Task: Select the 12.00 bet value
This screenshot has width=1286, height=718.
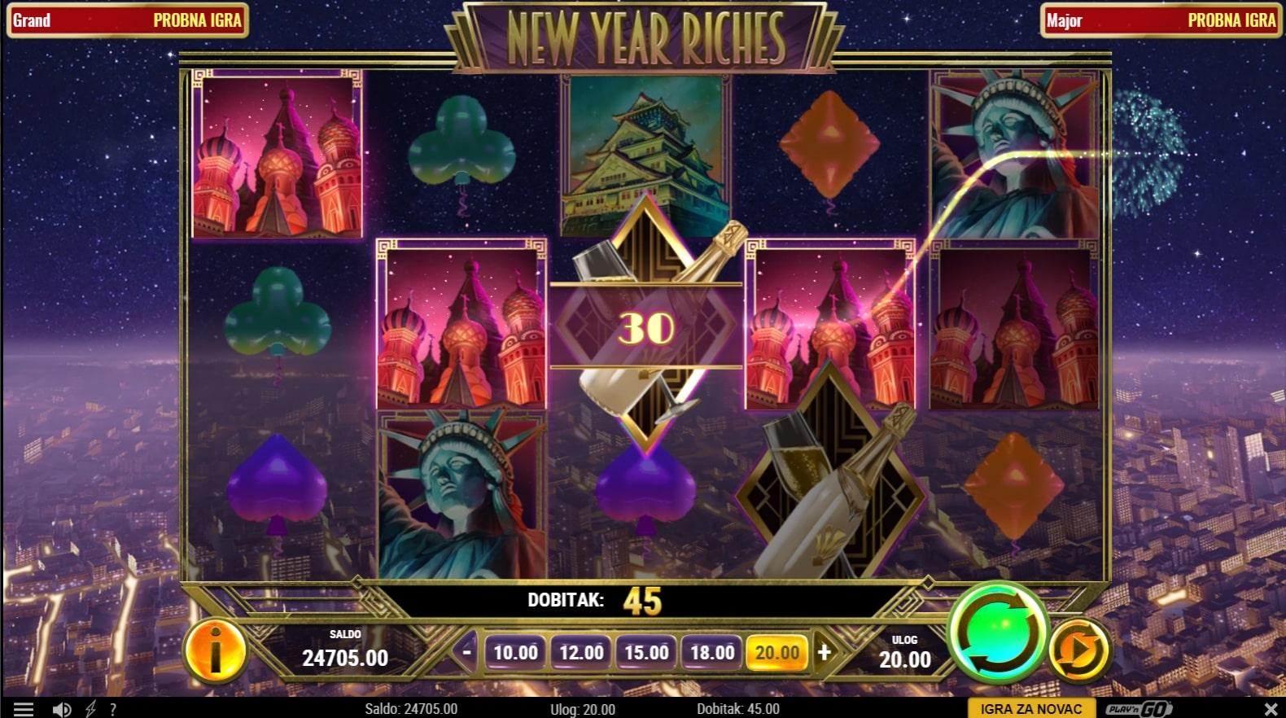Action: coord(581,653)
